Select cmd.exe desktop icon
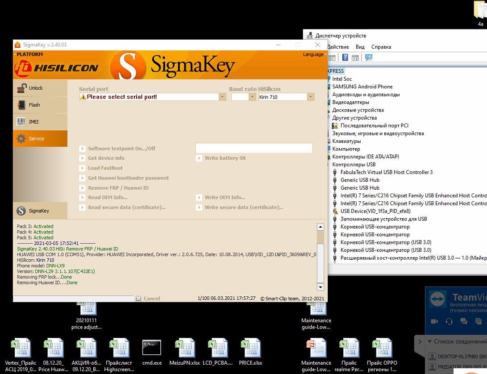Image resolution: width=487 pixels, height=374 pixels. 152,352
